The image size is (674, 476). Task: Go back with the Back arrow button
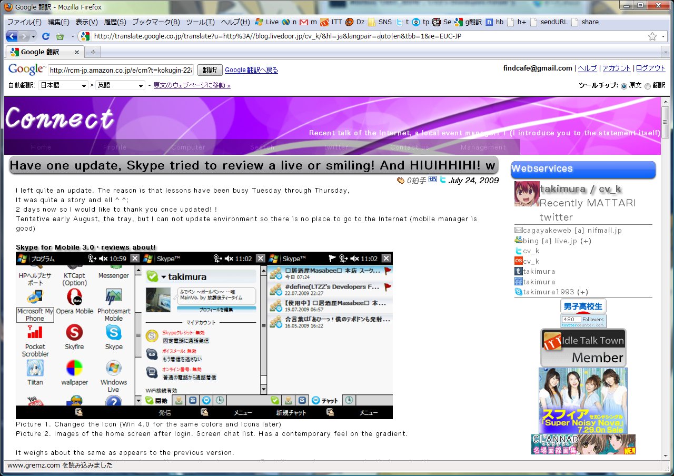click(12, 36)
